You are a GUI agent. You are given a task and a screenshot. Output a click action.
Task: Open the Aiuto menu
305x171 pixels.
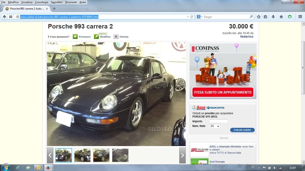[x=83, y=2]
